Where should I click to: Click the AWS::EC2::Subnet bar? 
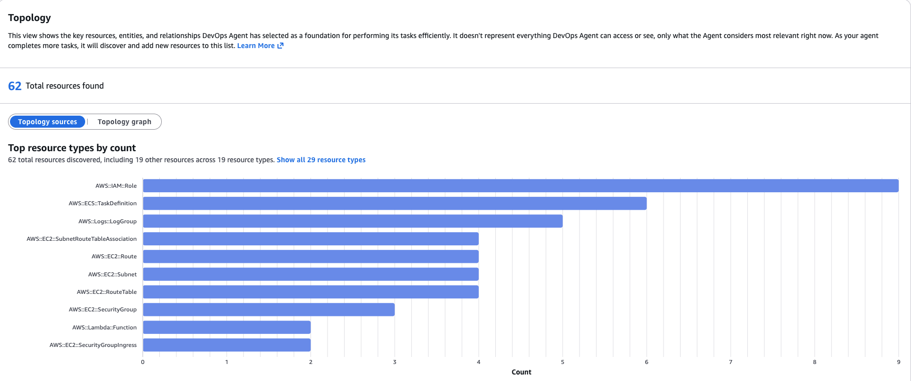311,274
